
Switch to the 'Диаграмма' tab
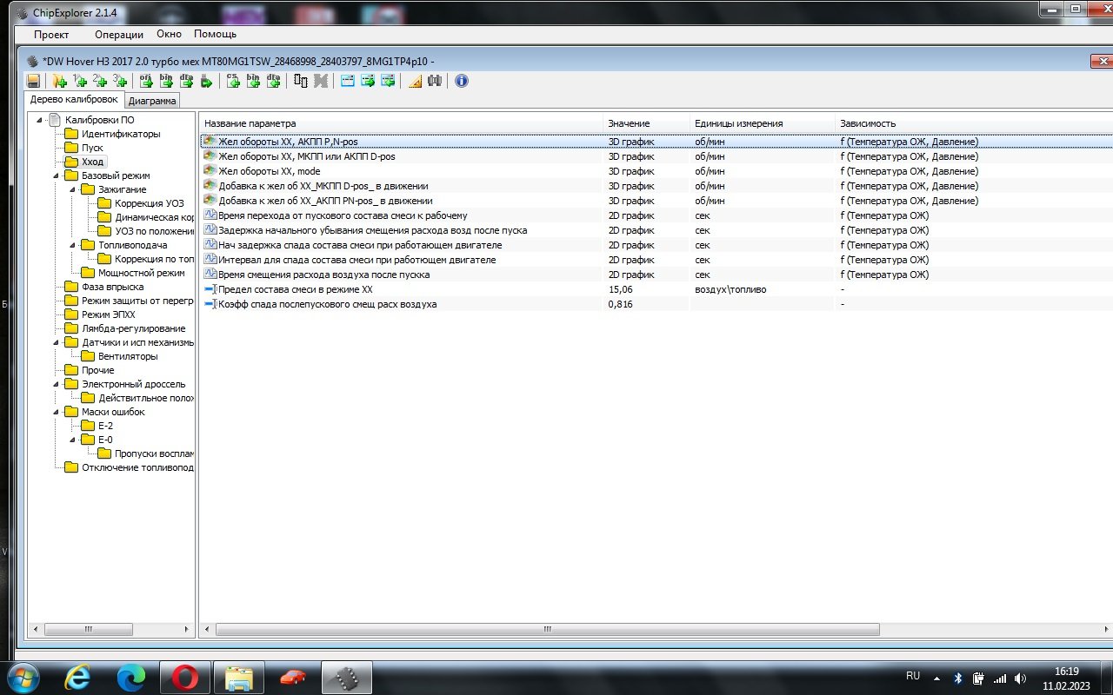[x=152, y=101]
